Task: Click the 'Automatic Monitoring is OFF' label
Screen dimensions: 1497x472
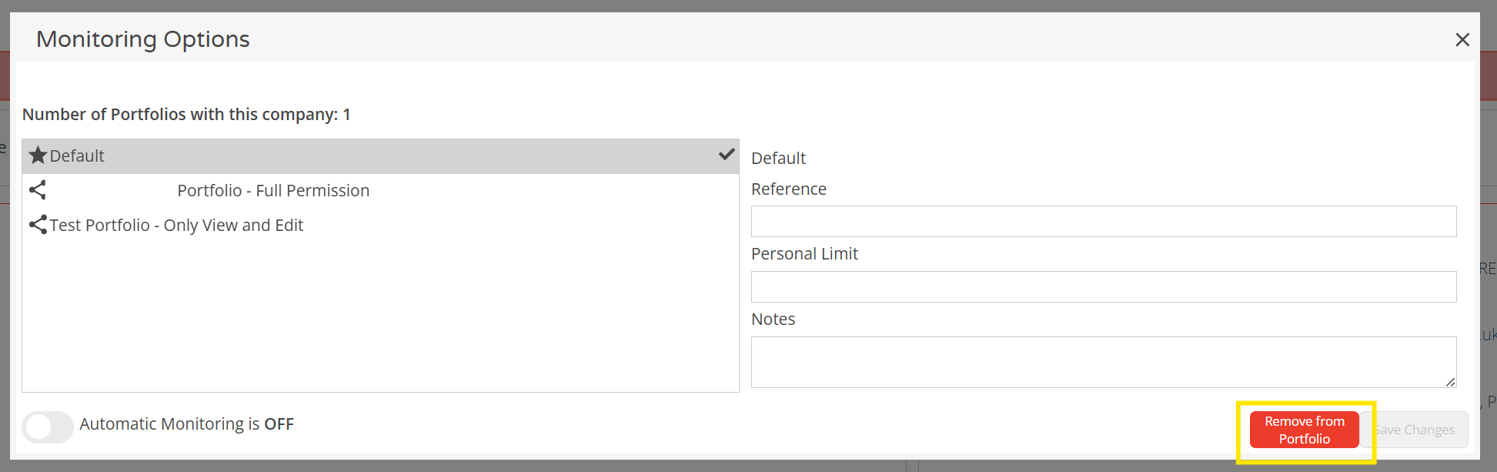Action: tap(187, 424)
